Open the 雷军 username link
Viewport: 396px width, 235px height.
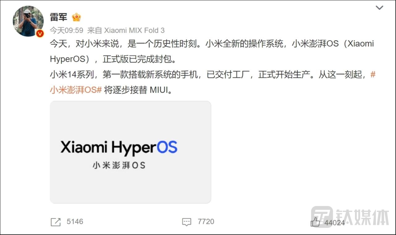click(58, 17)
